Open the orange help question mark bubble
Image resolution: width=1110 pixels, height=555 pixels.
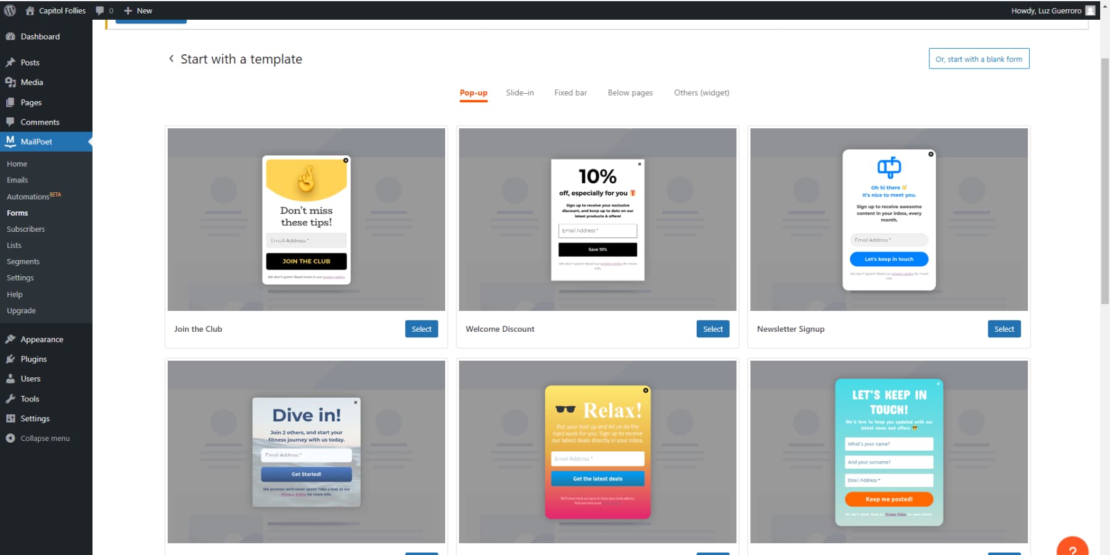point(1072,546)
